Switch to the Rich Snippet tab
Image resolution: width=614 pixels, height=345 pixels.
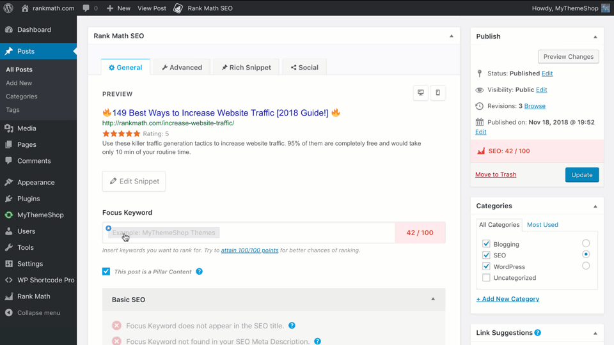click(246, 67)
